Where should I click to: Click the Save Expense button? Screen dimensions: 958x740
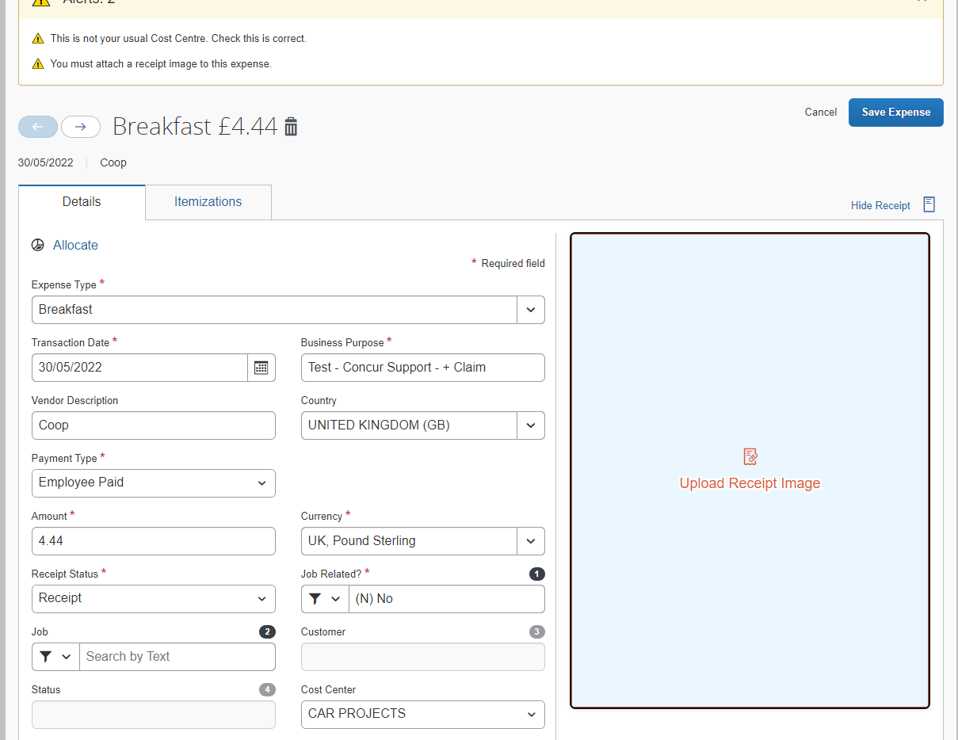click(x=895, y=112)
